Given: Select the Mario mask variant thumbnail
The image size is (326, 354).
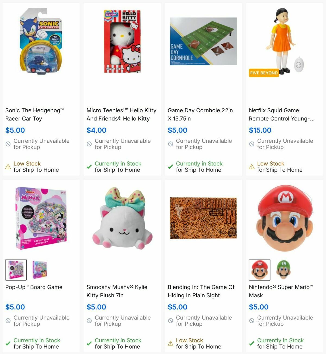Looking at the screenshot, I should coord(260,270).
